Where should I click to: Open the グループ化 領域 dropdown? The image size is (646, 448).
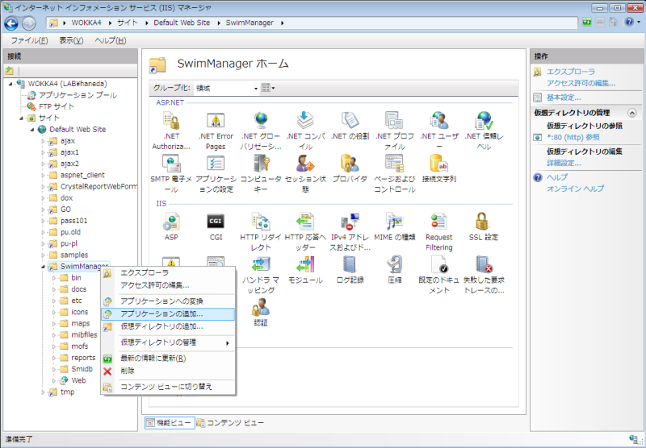click(x=227, y=88)
